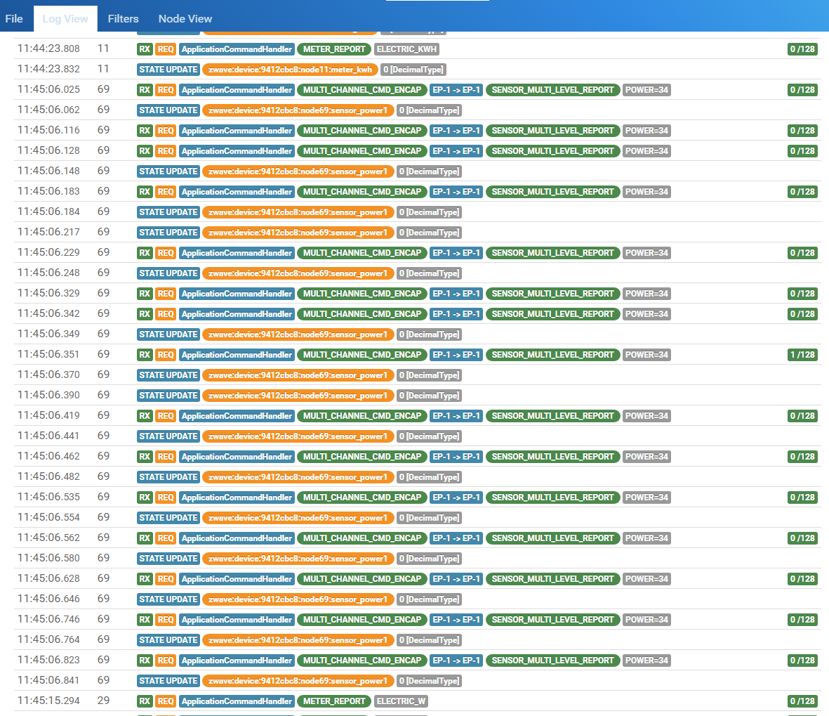829x716 pixels.
Task: Click the RX badge at 11:44:23.808
Action: coord(145,49)
